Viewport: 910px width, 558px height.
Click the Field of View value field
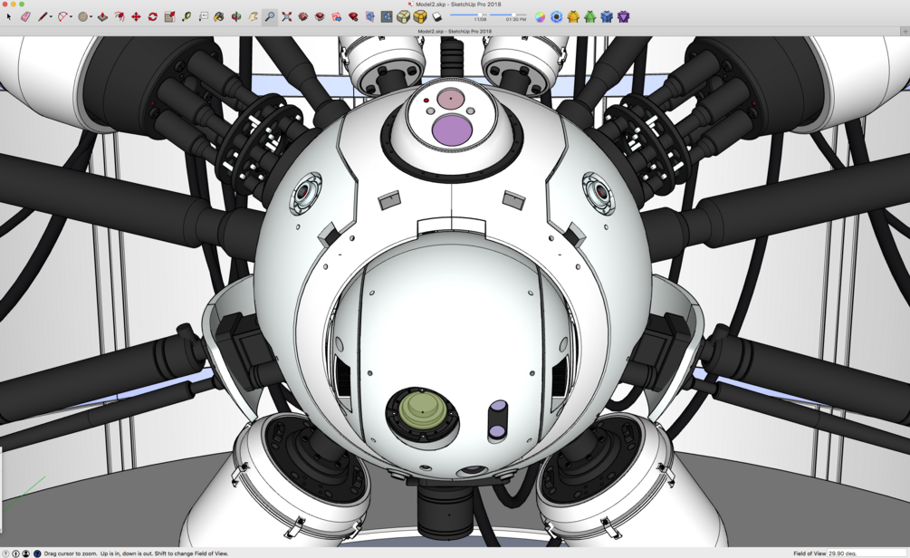pos(867,553)
